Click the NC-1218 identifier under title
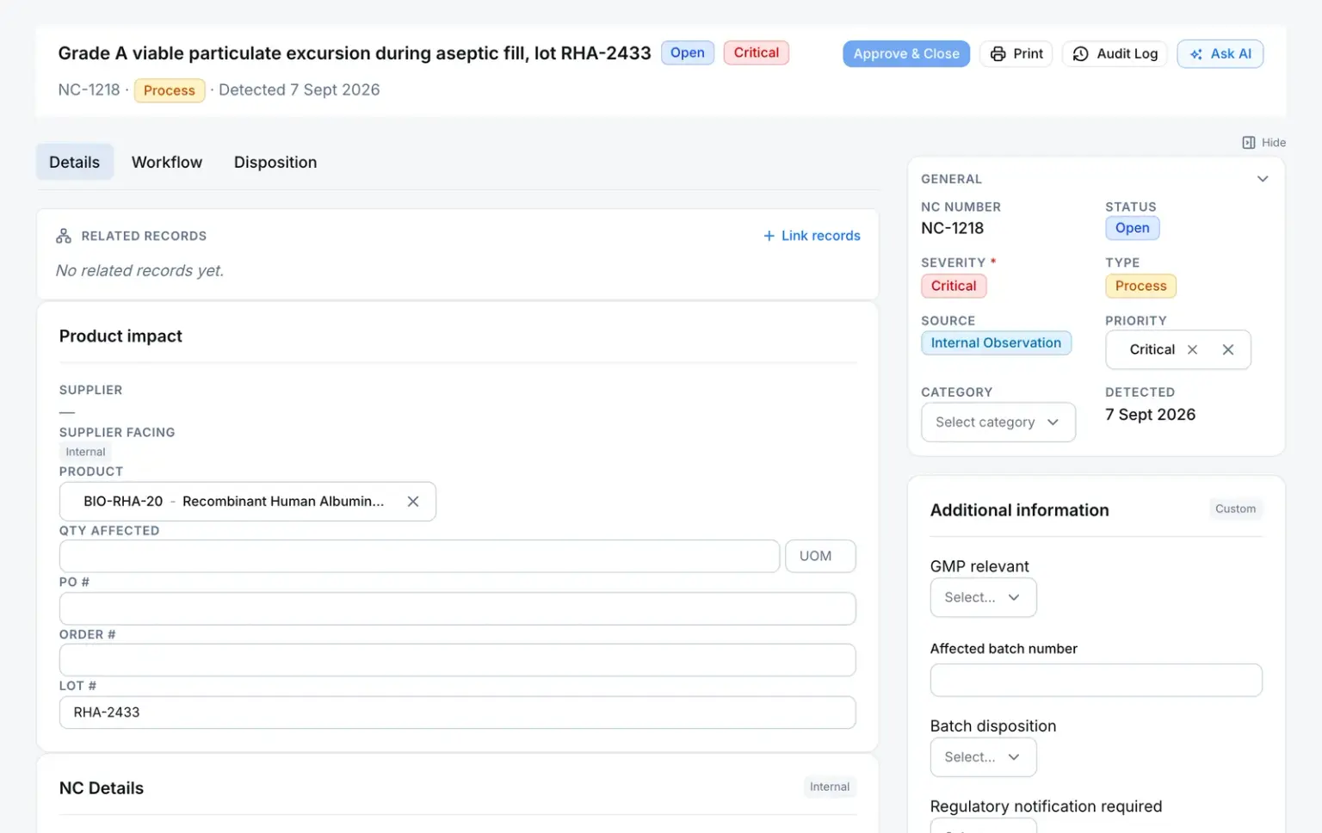The image size is (1322, 833). [89, 89]
